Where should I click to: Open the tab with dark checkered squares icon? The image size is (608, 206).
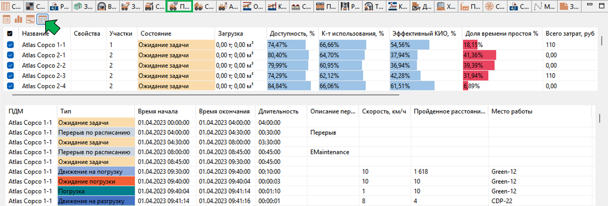click(36, 7)
